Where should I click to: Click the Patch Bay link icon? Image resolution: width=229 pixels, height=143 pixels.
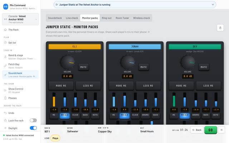coord(5,66)
